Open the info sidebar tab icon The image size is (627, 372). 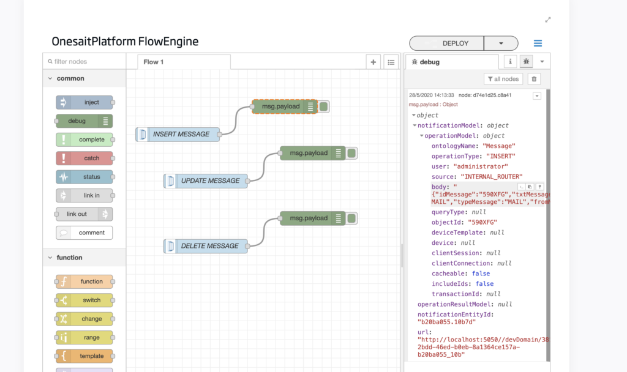click(x=510, y=62)
